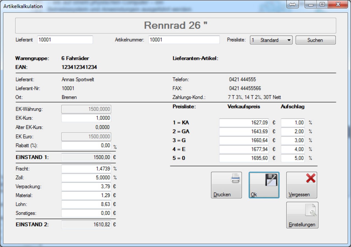The image size is (351, 247).
Task: Click the GA Aufschlag field 2,00
Action: [293, 131]
